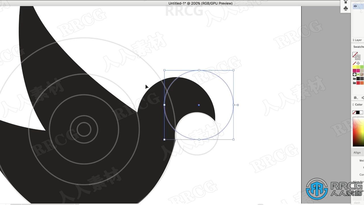
Task: Choose the red swatch in Swatches
Action: 358,83
